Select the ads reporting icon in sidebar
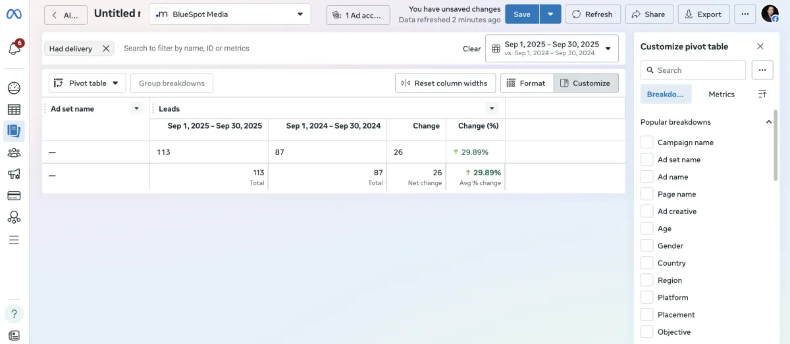 tap(14, 131)
